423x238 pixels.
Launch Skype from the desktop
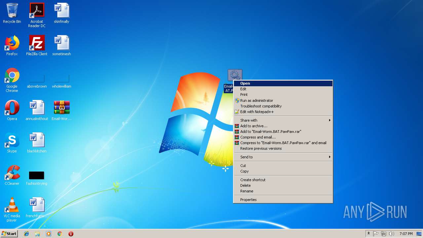(12, 143)
